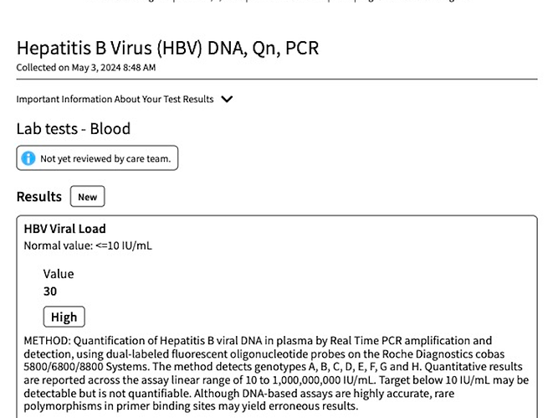Open Important Information About Your Test Results
558x418 pixels.
tap(115, 99)
